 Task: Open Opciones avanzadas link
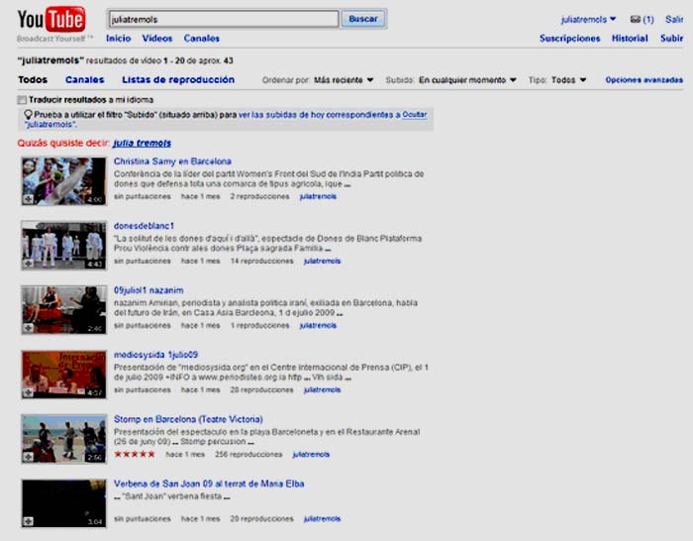tap(643, 80)
